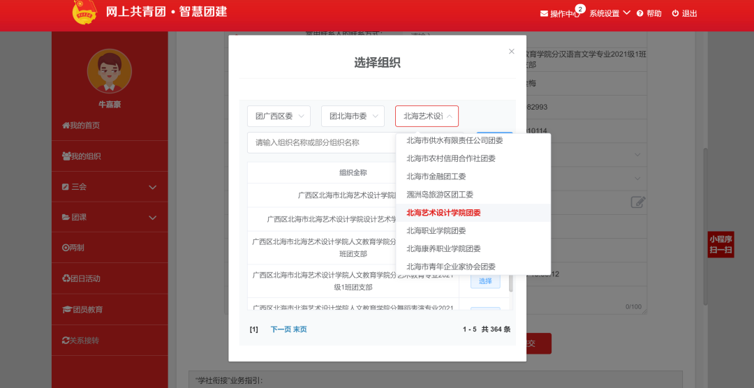
Task: Open the 团广西区委 dropdown
Action: 279,116
